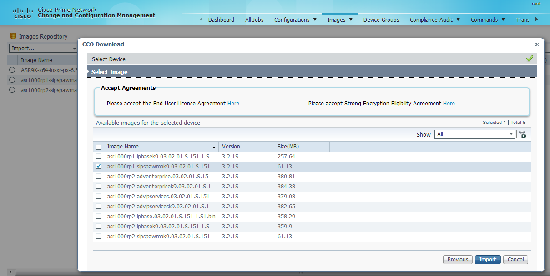Expand the Compliance Audit menu
The height and width of the screenshot is (276, 550).
[x=435, y=20]
